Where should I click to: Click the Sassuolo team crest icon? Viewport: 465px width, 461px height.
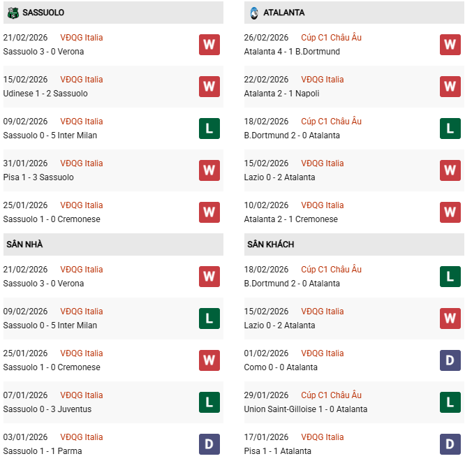[x=13, y=13]
